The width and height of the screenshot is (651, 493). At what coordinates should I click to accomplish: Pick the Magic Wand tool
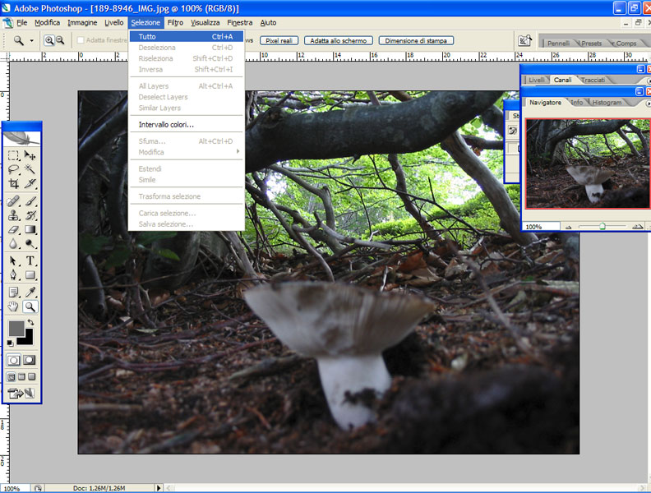click(x=30, y=169)
